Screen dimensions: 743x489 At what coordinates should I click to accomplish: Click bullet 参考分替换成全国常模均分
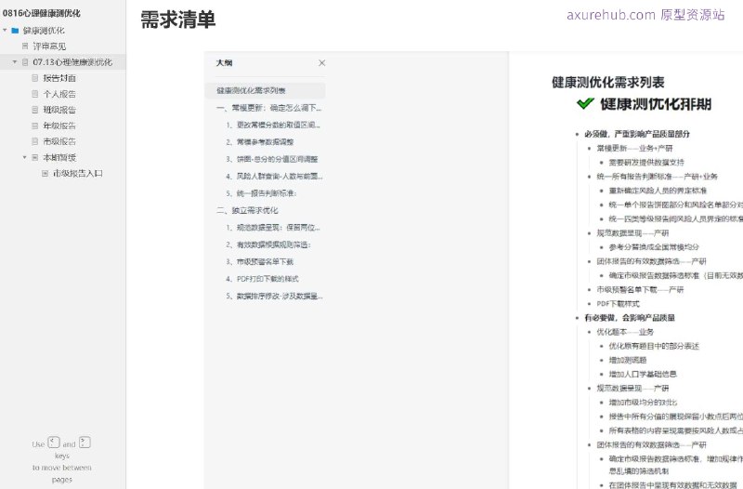click(x=654, y=247)
